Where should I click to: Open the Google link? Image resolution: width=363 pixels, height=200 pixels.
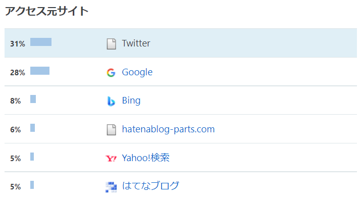tap(137, 72)
